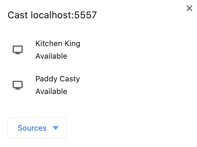
Task: Open the Sources dropdown menu
Action: tap(37, 128)
